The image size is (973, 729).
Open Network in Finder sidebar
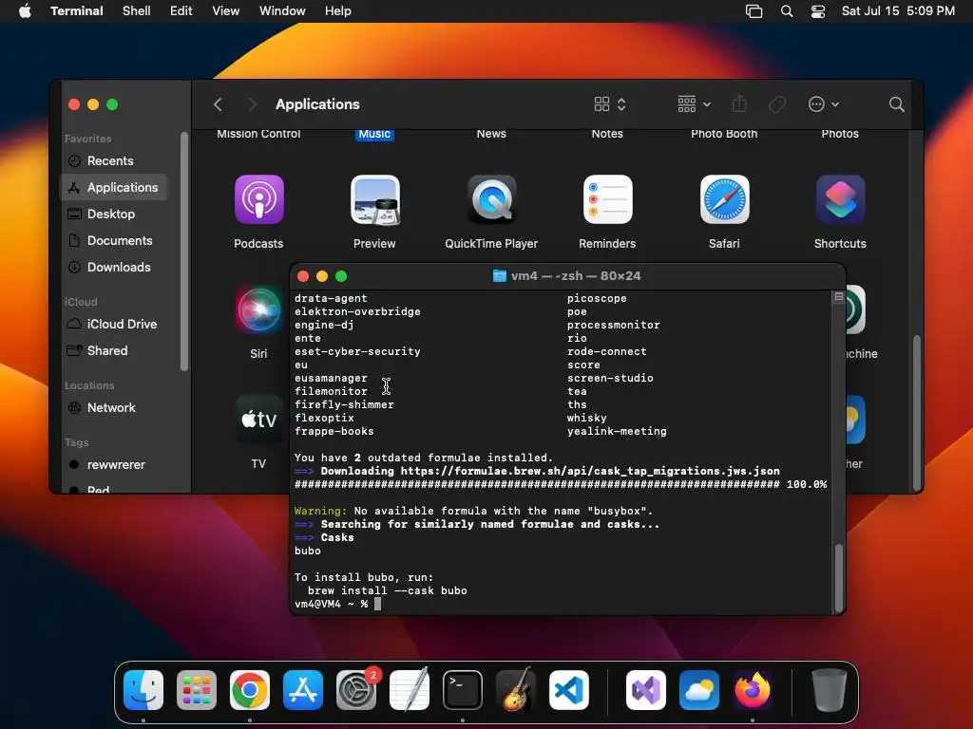pyautogui.click(x=114, y=408)
